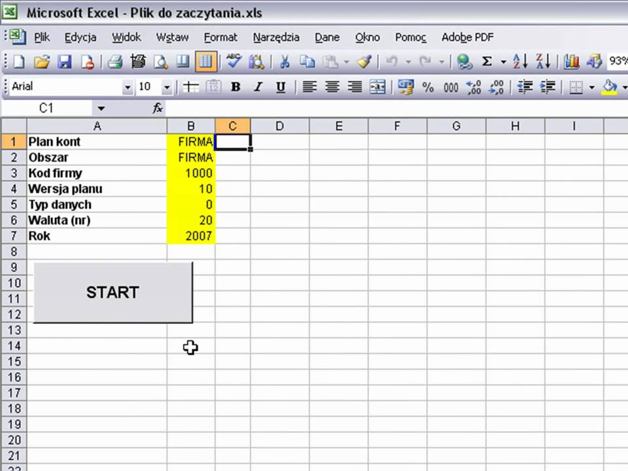Increase decimal places
Viewport: 628px width, 471px height.
pyautogui.click(x=474, y=86)
